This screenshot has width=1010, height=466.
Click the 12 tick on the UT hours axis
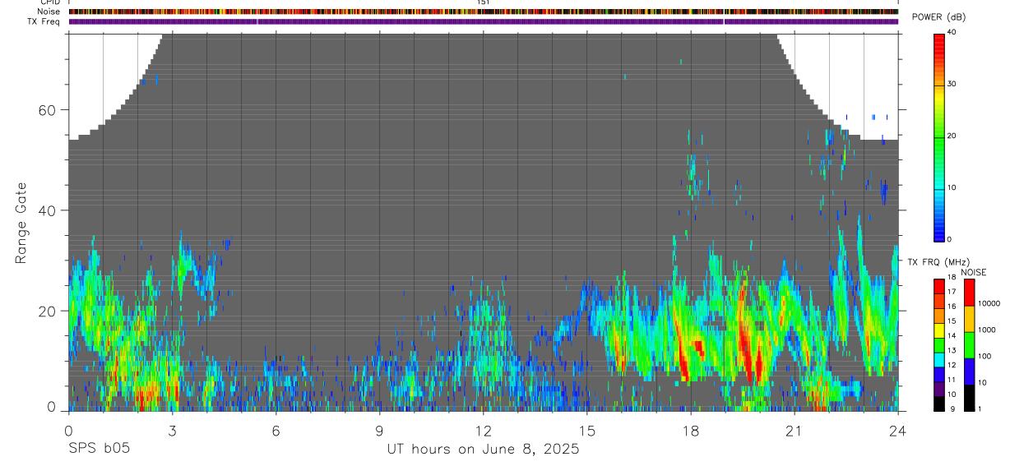pyautogui.click(x=484, y=430)
